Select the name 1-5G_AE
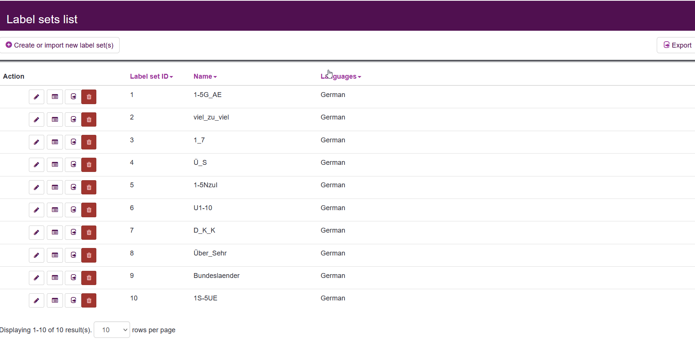 [x=207, y=95]
